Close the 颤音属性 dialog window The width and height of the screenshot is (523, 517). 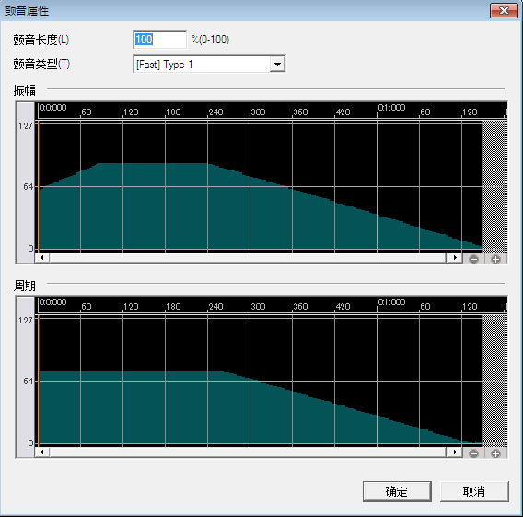504,11
